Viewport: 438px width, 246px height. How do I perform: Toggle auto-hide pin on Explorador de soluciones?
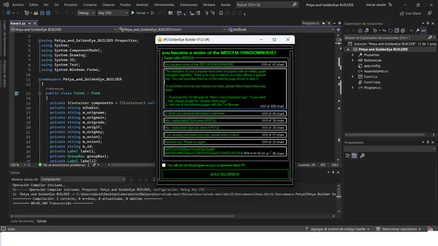(x=428, y=24)
